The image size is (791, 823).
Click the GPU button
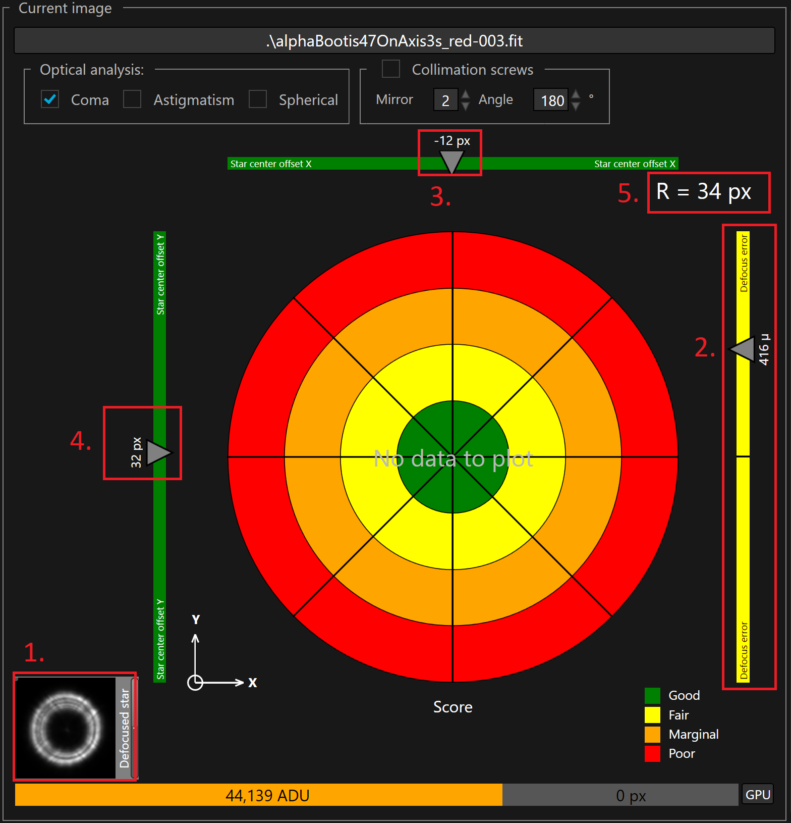click(x=757, y=795)
